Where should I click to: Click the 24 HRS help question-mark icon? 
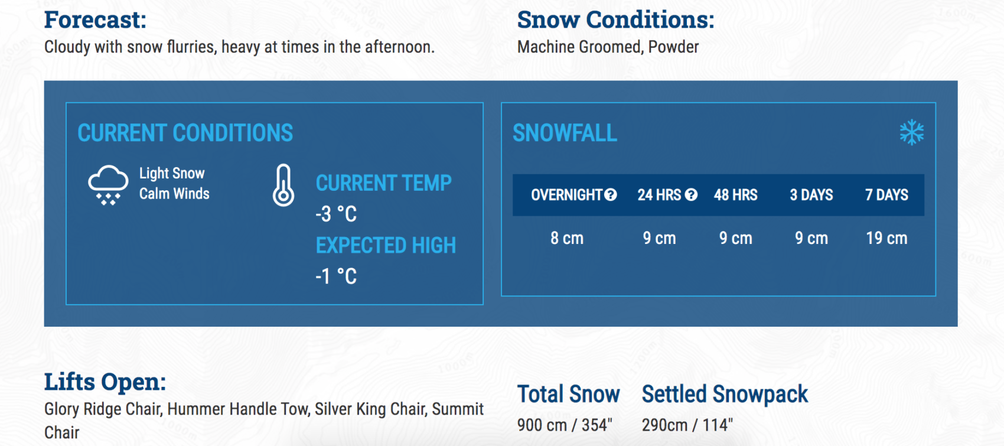click(692, 195)
